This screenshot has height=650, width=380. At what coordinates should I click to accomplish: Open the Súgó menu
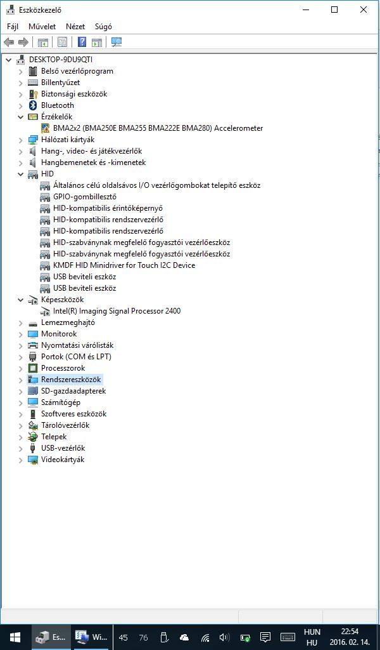coord(103,27)
